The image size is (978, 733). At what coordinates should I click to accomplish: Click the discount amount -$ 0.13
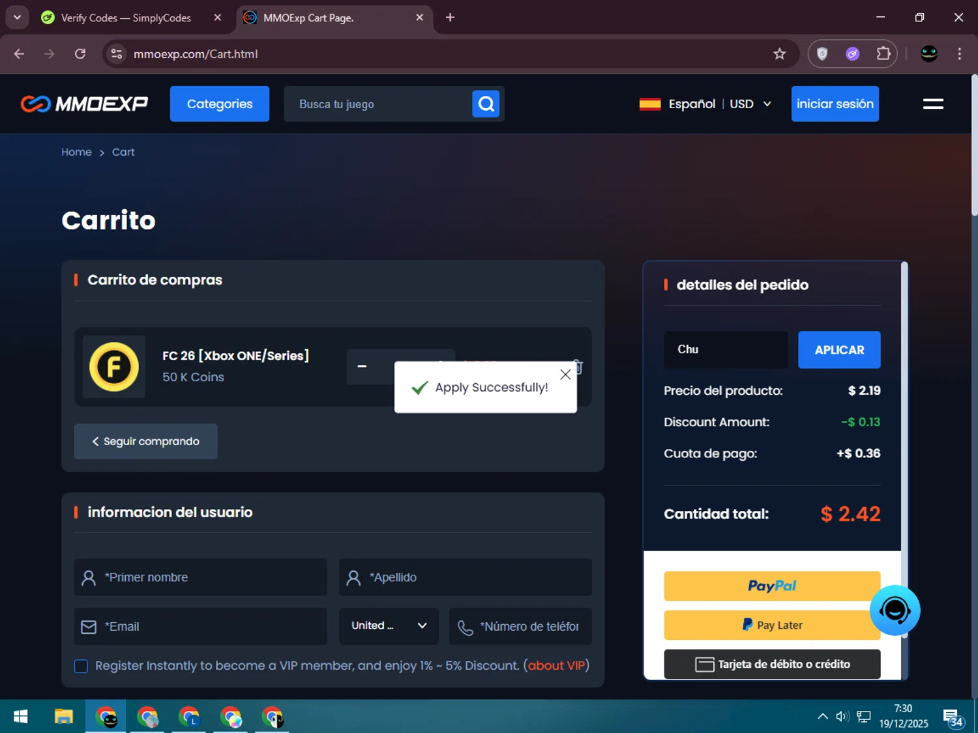(x=861, y=422)
